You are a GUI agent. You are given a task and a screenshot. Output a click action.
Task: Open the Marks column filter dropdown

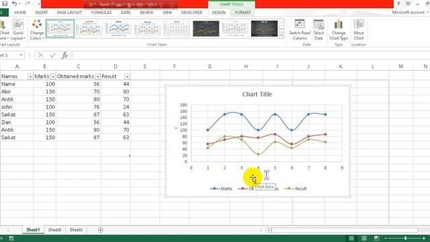coord(53,77)
